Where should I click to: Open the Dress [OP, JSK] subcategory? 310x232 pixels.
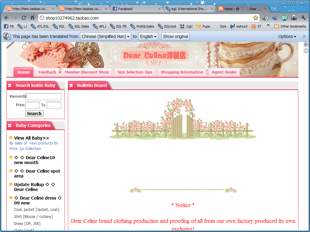(x=27, y=224)
